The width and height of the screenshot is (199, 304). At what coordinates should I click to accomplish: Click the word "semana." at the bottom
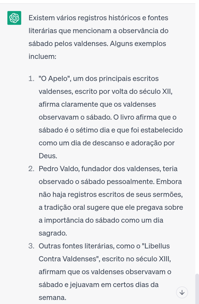coord(52,297)
